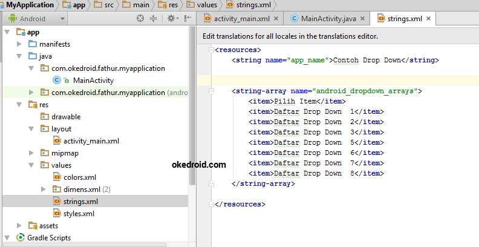This screenshot has width=479, height=247.
Task: Click MyApplication in the breadcrumb bar
Action: 30,5
